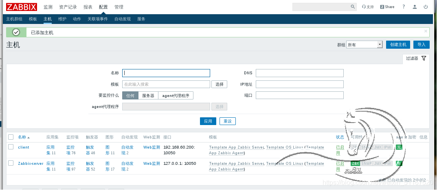The width and height of the screenshot is (437, 190).
Task: Open the 群组 dropdown
Action: (x=364, y=45)
